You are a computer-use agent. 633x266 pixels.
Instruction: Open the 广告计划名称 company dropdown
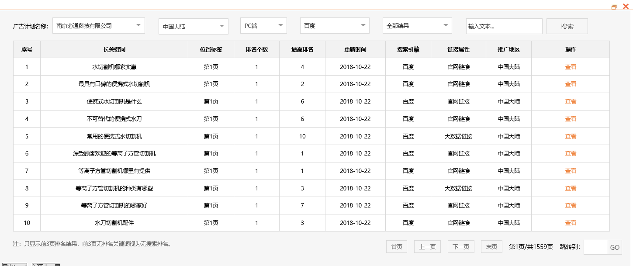pos(97,25)
